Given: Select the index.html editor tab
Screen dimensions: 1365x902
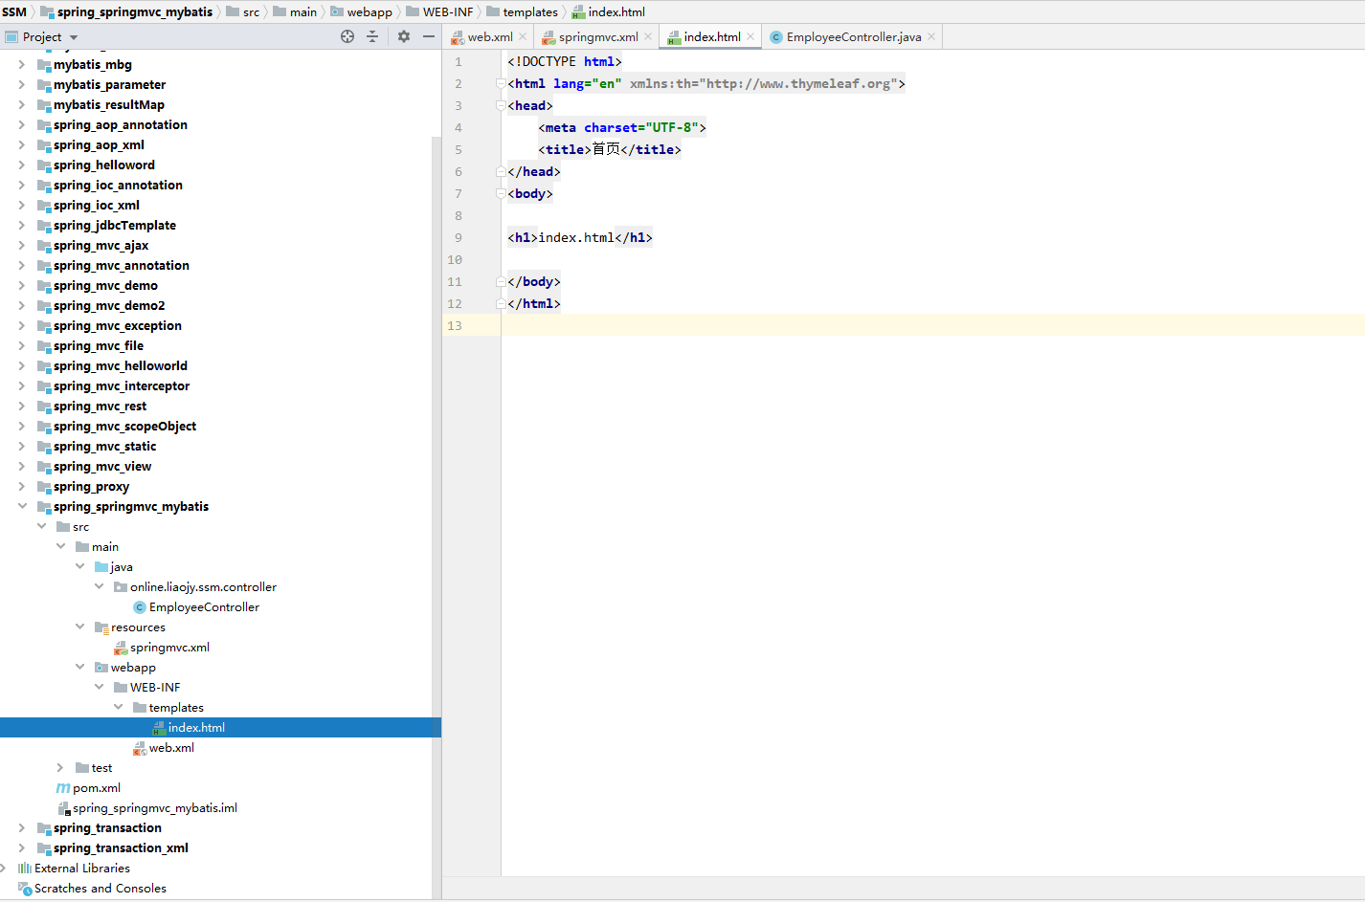Looking at the screenshot, I should 712,37.
